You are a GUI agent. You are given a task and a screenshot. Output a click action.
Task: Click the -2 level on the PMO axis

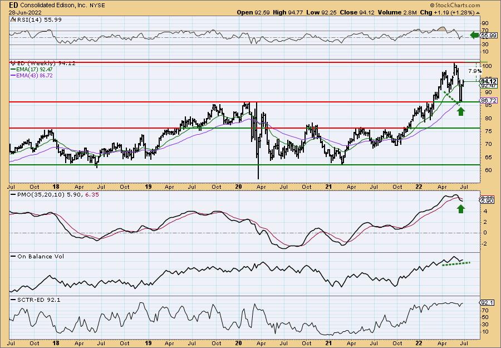pyautogui.click(x=485, y=243)
